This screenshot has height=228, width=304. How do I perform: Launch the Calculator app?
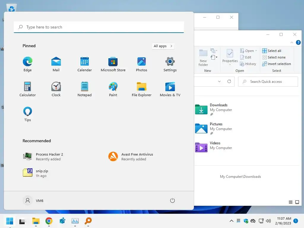point(28,89)
